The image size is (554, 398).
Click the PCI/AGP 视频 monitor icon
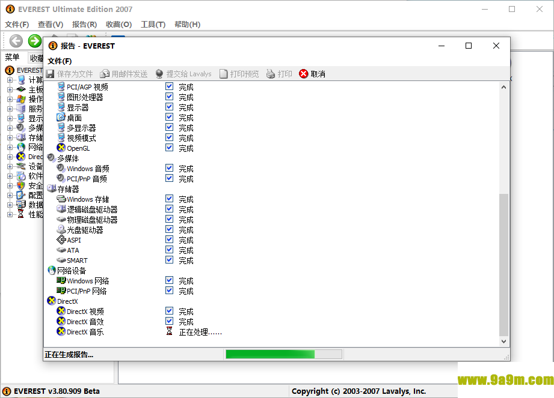(x=61, y=86)
